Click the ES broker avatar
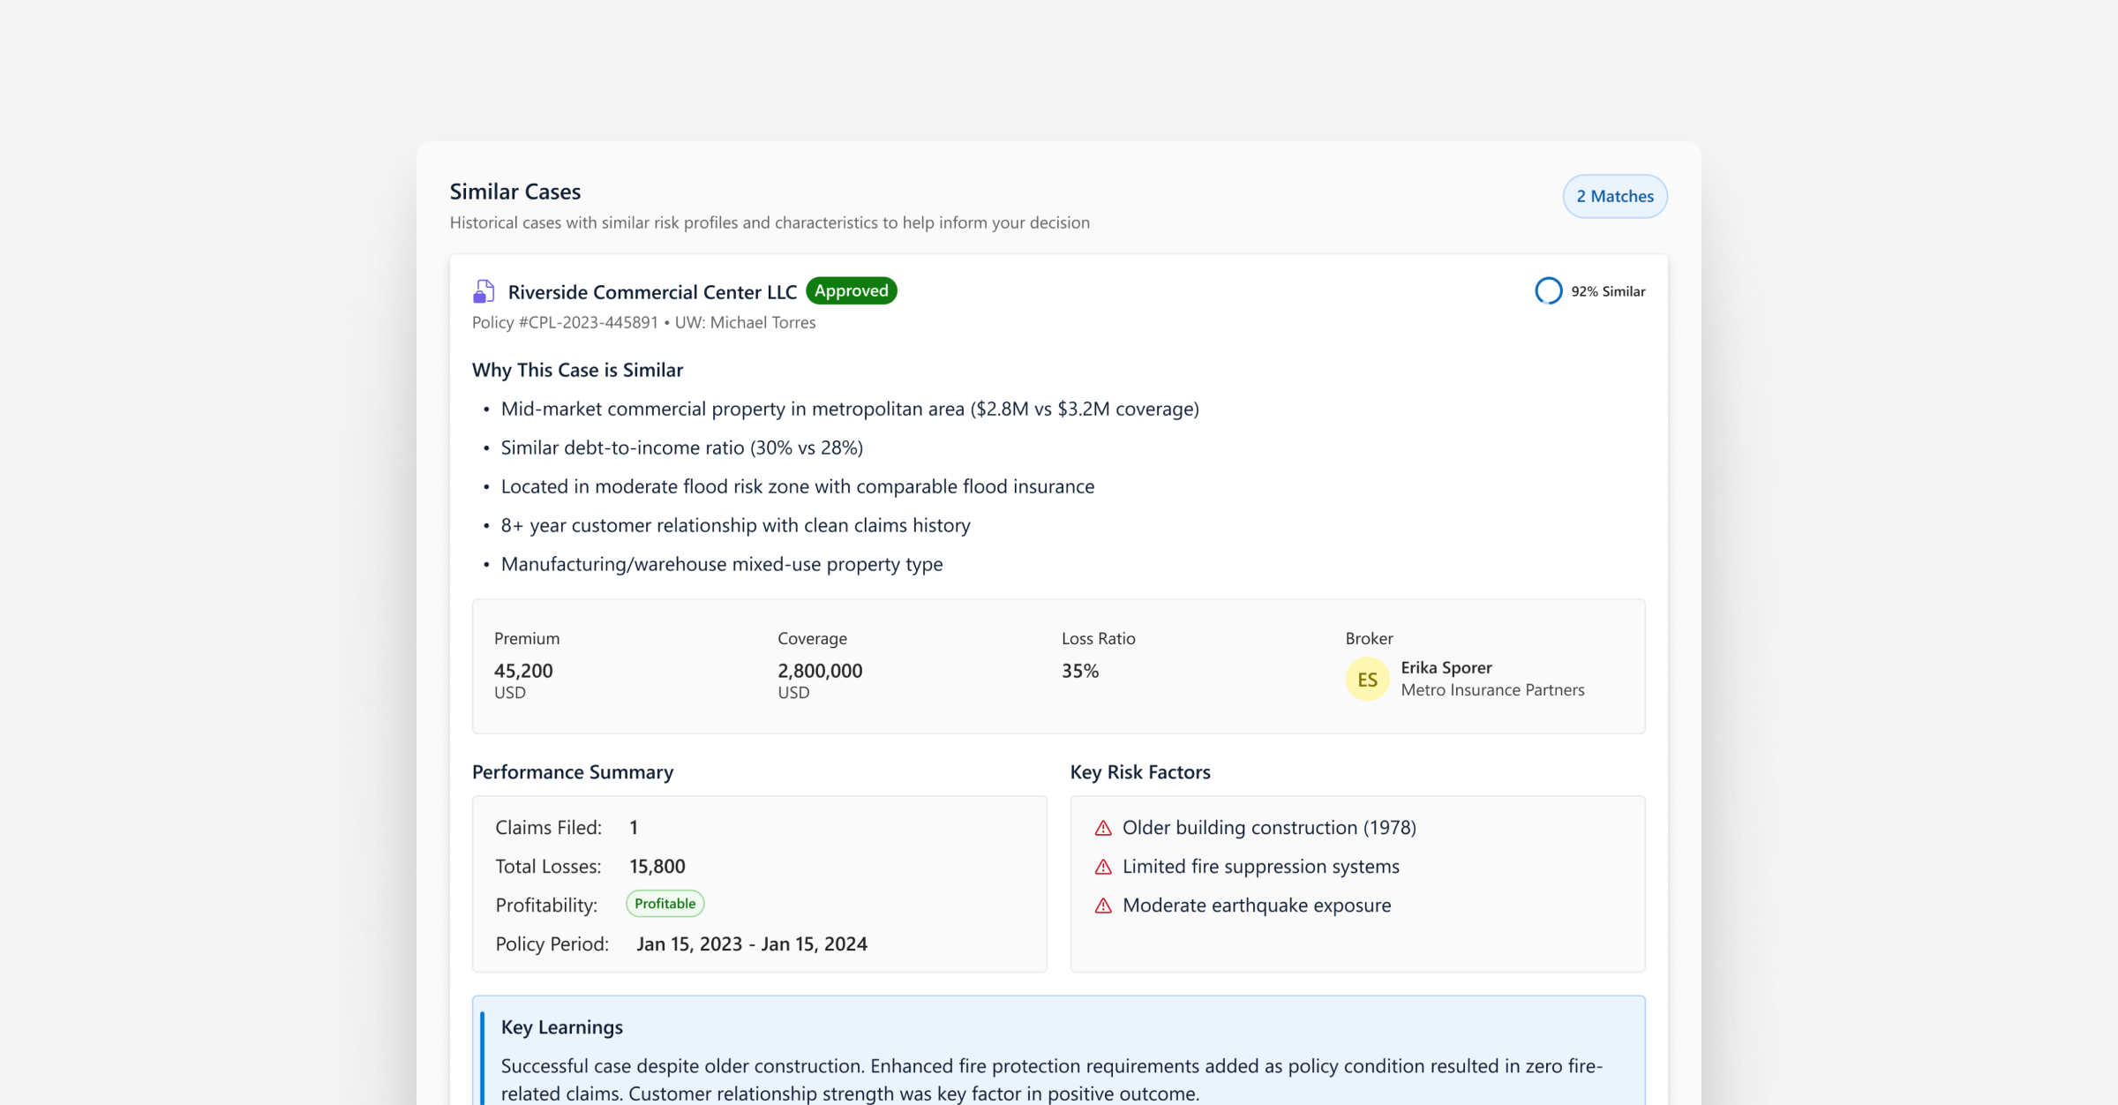 [1367, 680]
